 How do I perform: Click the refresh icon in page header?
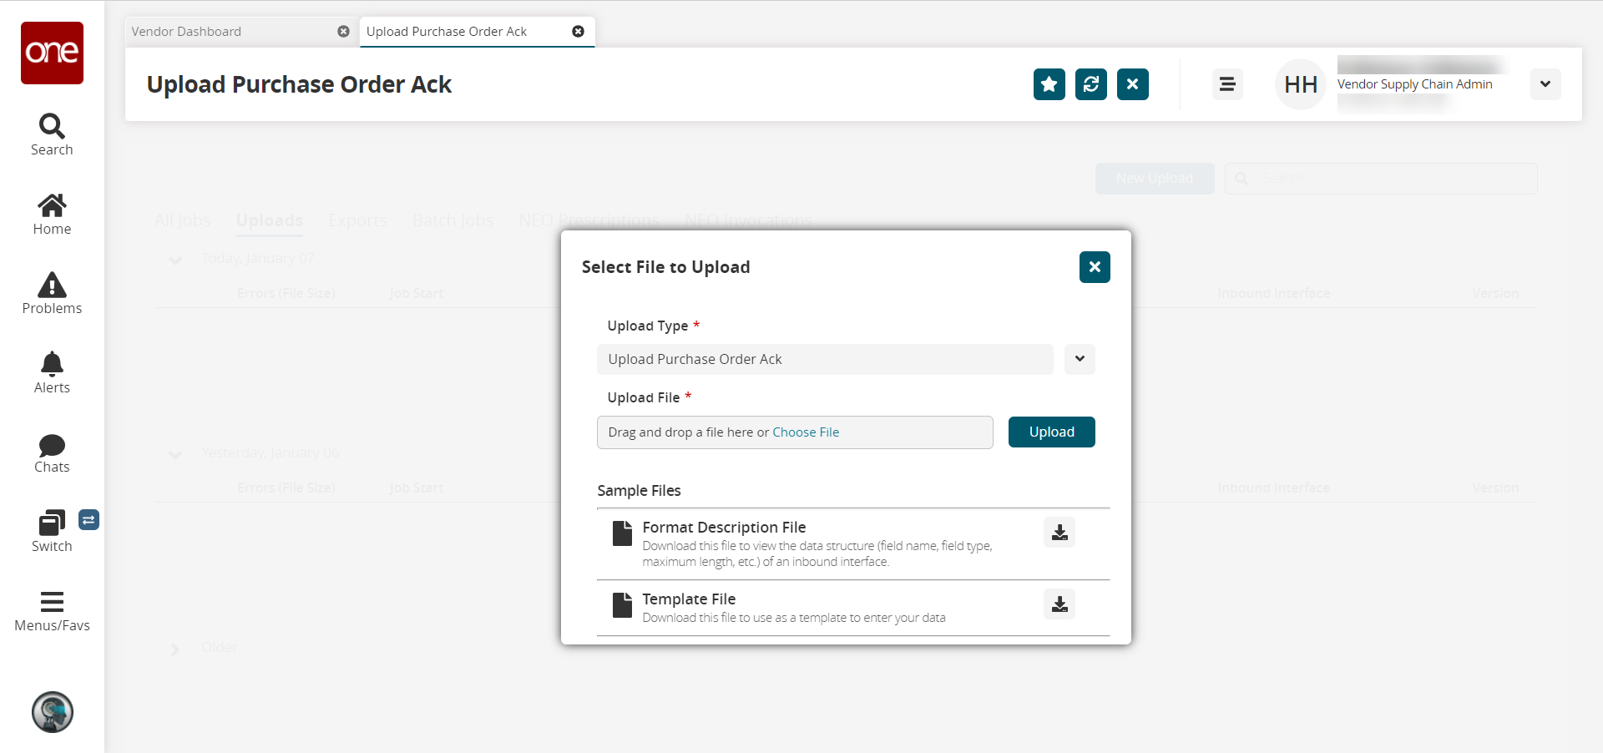(1090, 84)
